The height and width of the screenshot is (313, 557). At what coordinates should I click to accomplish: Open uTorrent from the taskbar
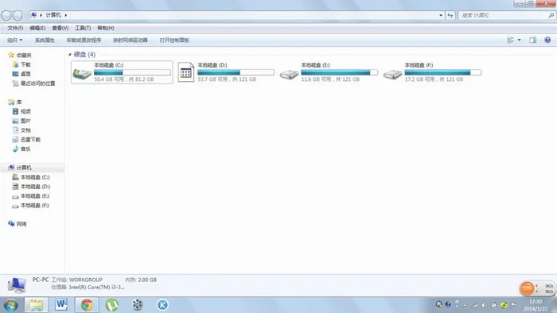[112, 305]
